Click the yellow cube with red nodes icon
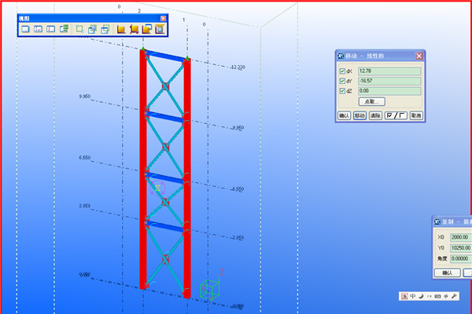The width and height of the screenshot is (472, 314). (x=134, y=29)
